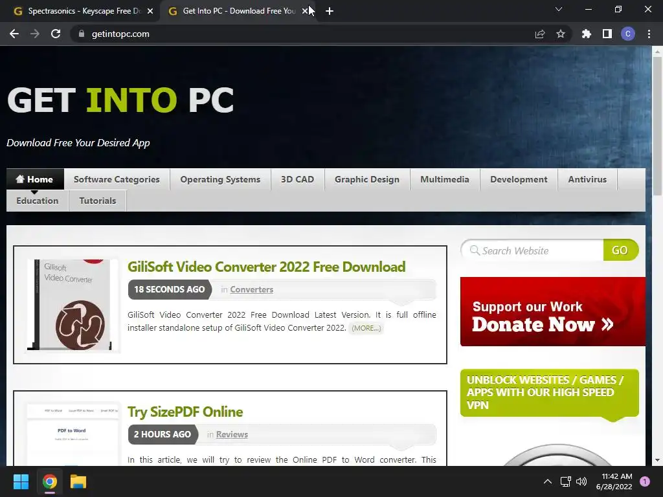Open Development menu item
The height and width of the screenshot is (497, 663).
coord(519,179)
